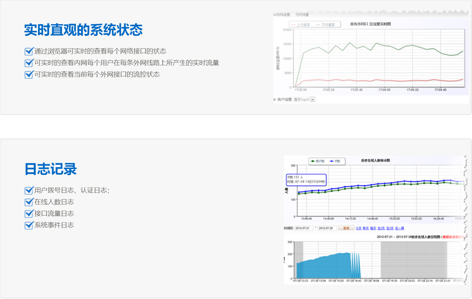This screenshot has width=472, height=299.
Task: Collapse the 外网流量 section arrow
Action: pyautogui.click(x=274, y=15)
